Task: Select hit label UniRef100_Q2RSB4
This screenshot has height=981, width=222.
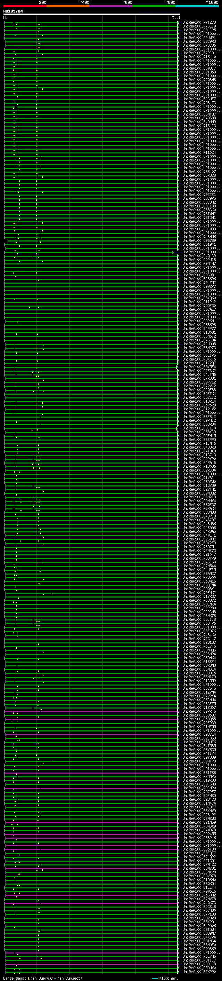Action: pos(199,470)
